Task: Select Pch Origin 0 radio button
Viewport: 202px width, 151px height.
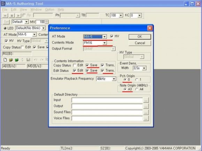Action: [x=125, y=80]
